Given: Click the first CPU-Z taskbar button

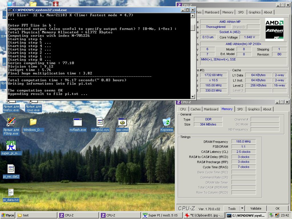Looking at the screenshot, I should tap(79, 215).
